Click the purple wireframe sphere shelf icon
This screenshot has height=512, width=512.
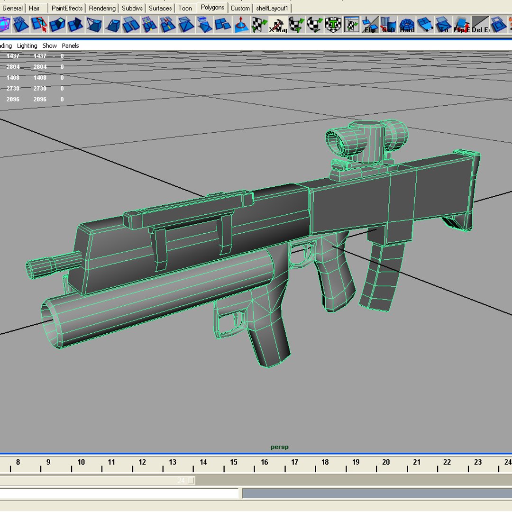point(5,25)
